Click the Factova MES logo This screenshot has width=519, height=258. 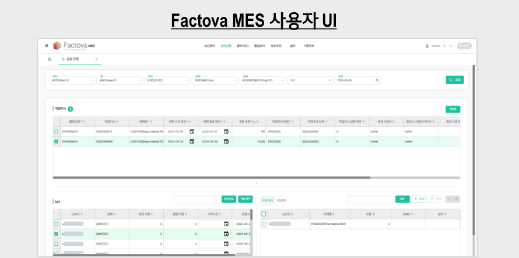74,45
